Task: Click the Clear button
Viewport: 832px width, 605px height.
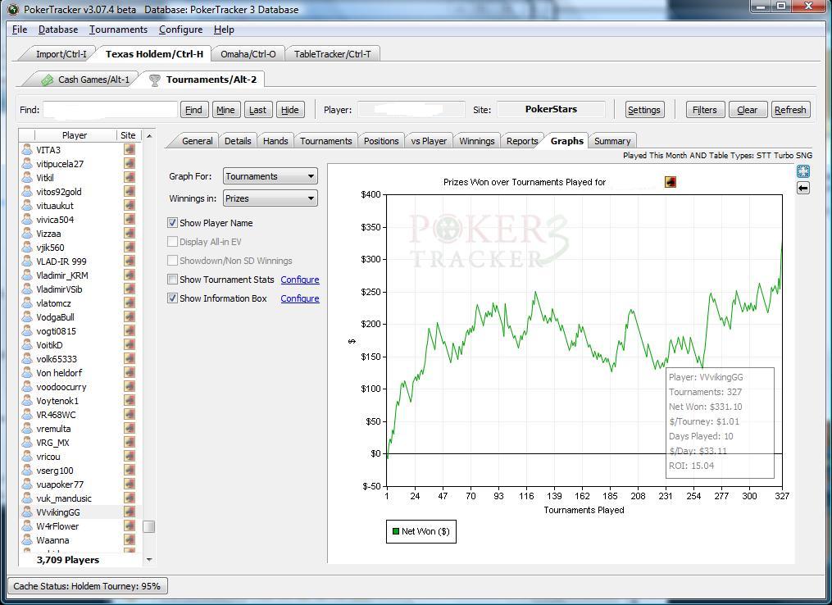Action: coord(748,109)
